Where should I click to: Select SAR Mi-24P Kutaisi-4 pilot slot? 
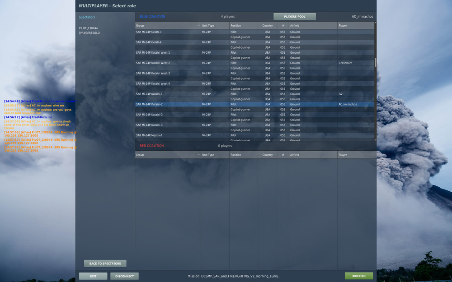(x=254, y=125)
